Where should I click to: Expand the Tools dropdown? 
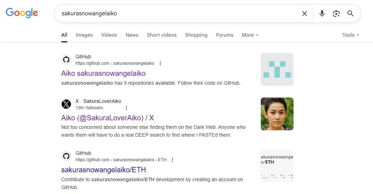[351, 35]
